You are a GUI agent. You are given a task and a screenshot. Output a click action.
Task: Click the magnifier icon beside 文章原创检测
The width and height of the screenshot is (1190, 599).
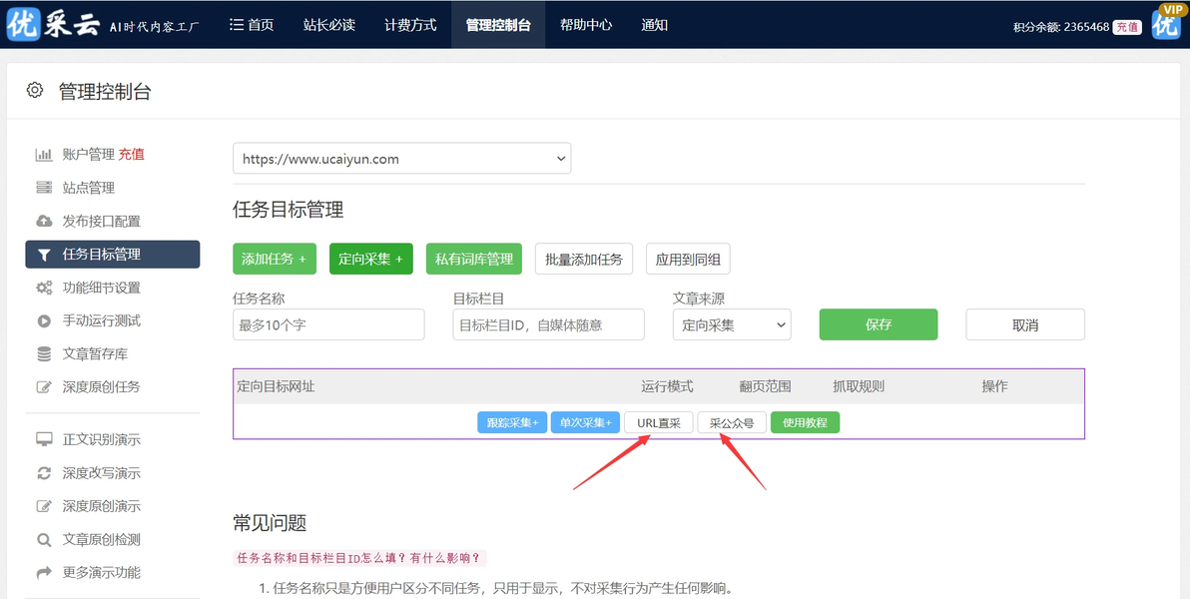(x=44, y=540)
